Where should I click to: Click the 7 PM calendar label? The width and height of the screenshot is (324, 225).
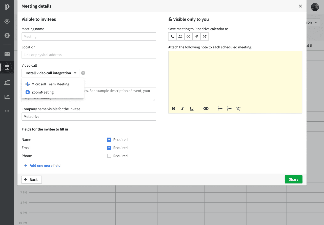(24, 193)
